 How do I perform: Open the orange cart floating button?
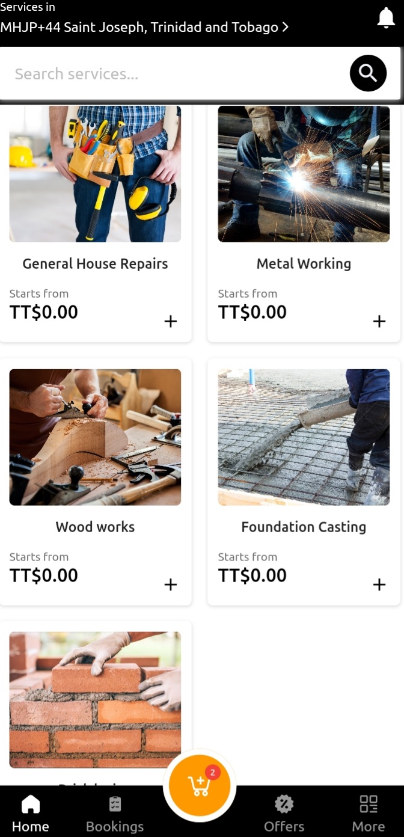199,785
